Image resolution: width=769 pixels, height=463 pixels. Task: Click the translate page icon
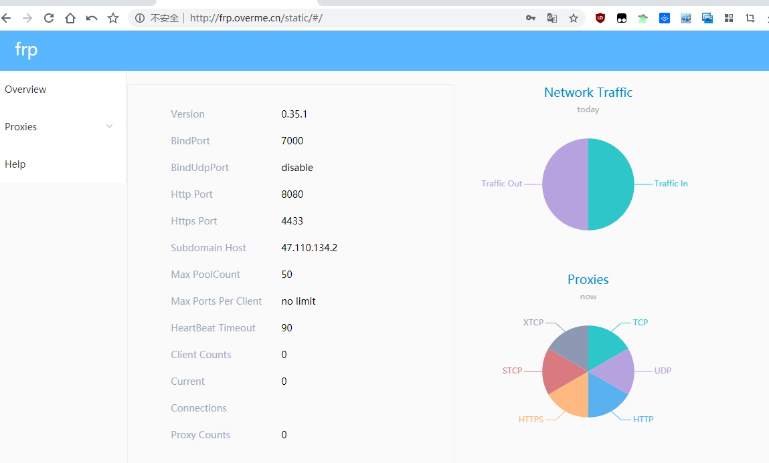pos(551,18)
